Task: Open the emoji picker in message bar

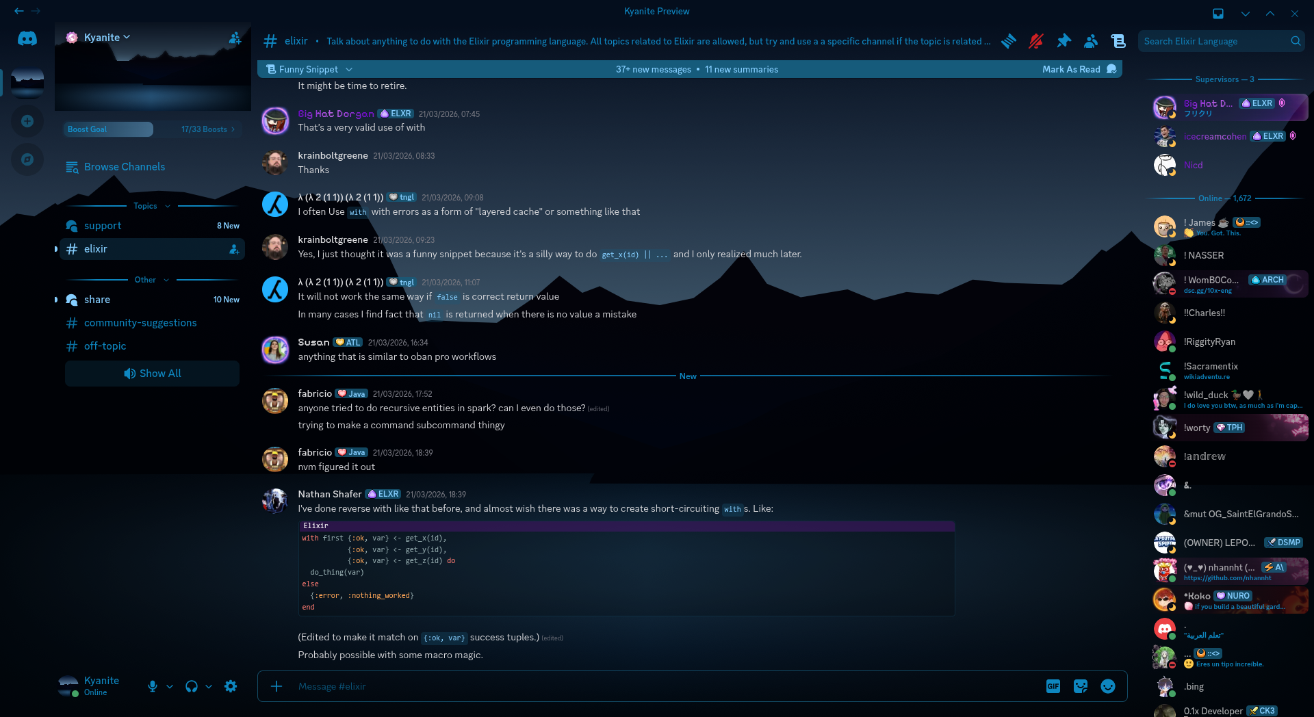Action: [1108, 686]
